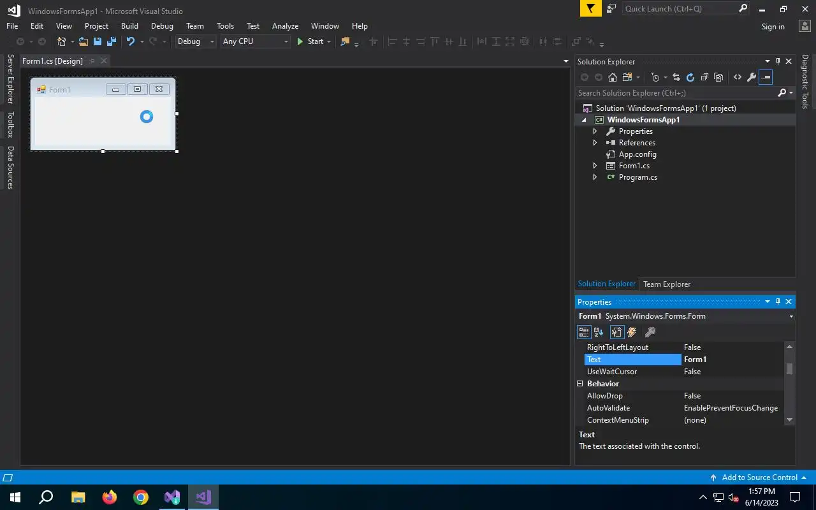This screenshot has height=510, width=816.
Task: Expand the Properties node in Solution Explorer
Action: [x=595, y=131]
